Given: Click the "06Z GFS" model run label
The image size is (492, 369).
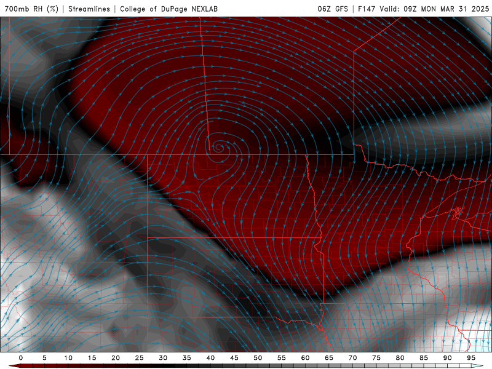Looking at the screenshot, I should [x=333, y=9].
